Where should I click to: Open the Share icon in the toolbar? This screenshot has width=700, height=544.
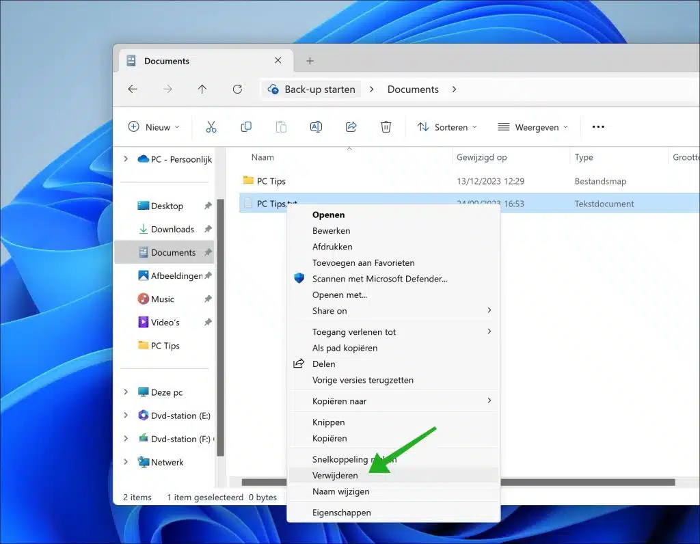pyautogui.click(x=351, y=126)
